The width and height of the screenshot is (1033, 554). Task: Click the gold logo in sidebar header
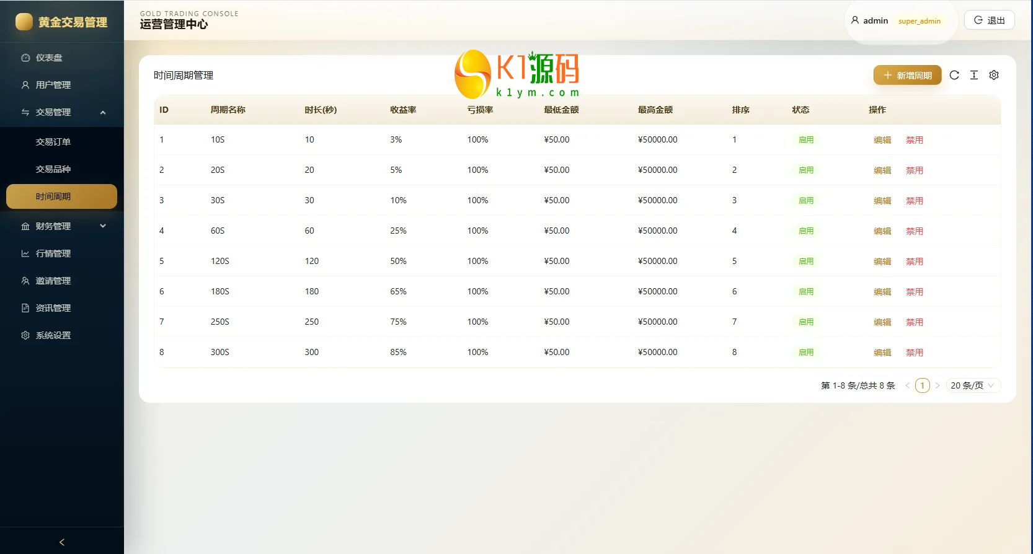24,22
